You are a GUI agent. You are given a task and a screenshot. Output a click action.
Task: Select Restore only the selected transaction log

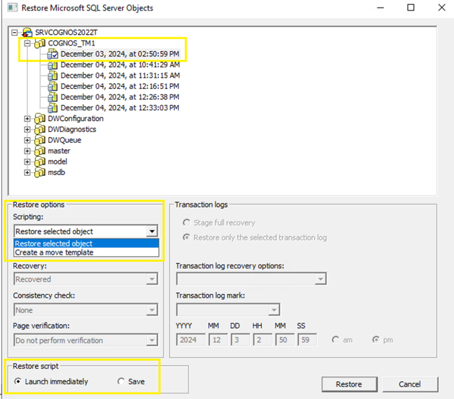tap(187, 238)
